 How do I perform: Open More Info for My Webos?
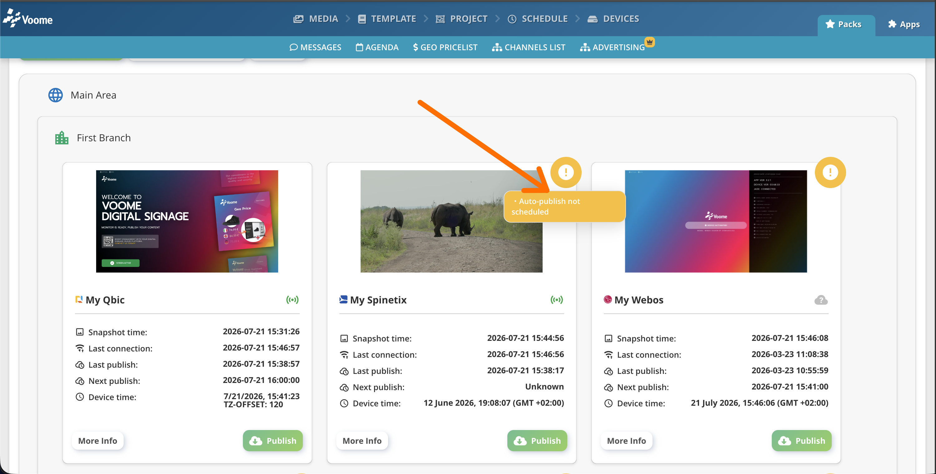626,441
